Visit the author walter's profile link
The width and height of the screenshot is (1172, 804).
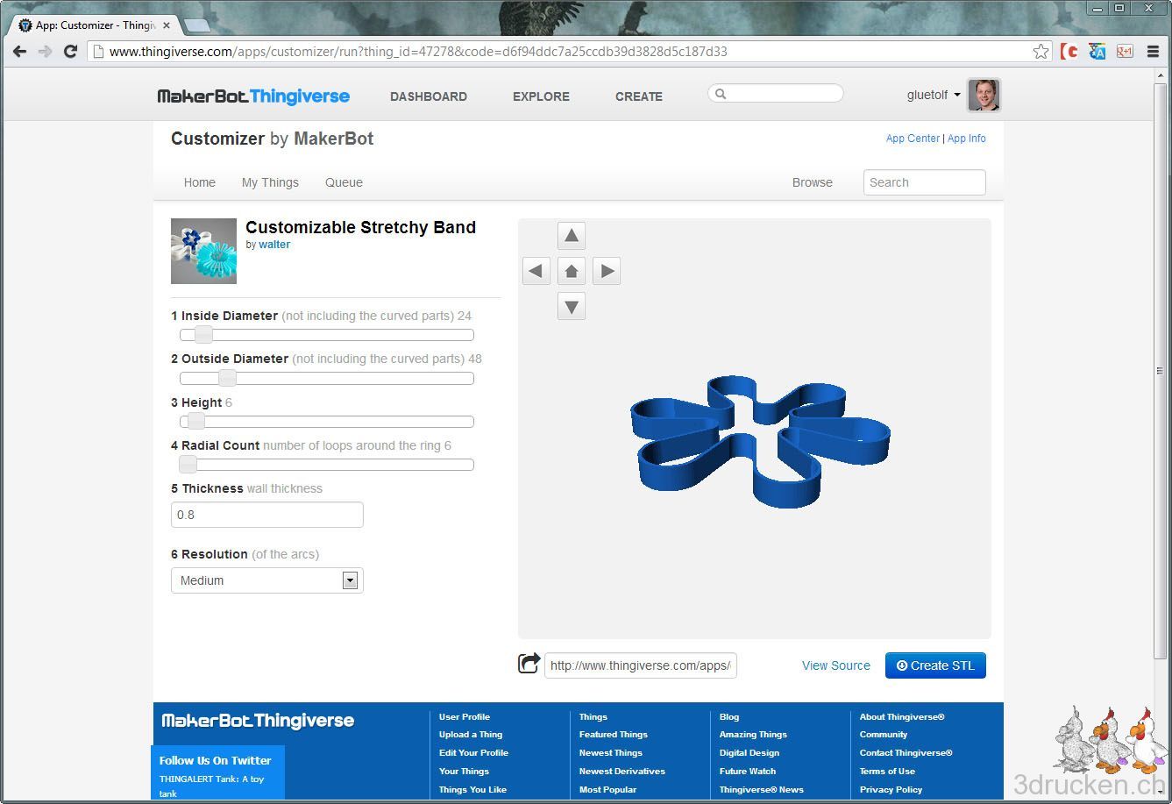point(274,245)
